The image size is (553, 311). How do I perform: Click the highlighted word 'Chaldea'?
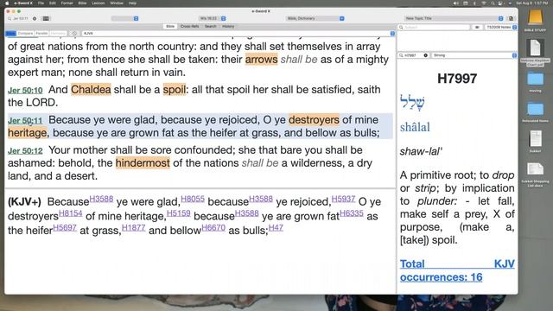(91, 90)
